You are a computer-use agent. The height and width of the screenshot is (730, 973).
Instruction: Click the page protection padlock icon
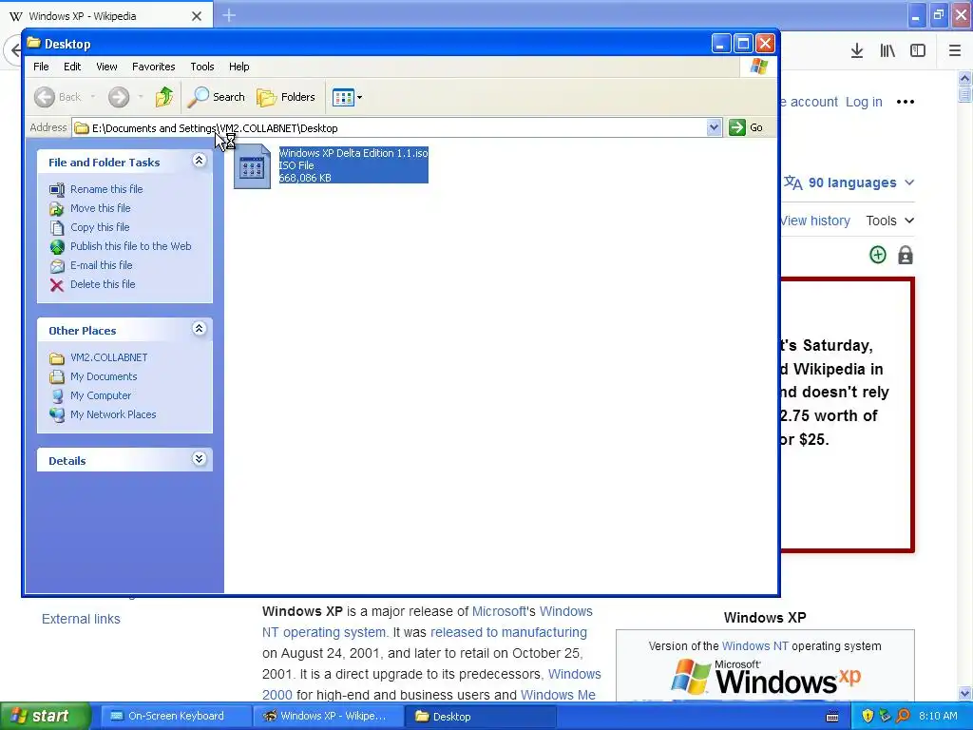pyautogui.click(x=906, y=255)
